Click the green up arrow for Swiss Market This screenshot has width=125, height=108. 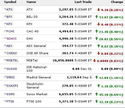[96, 94]
